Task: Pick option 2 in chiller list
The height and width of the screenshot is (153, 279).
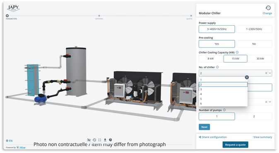Action: coord(223,85)
